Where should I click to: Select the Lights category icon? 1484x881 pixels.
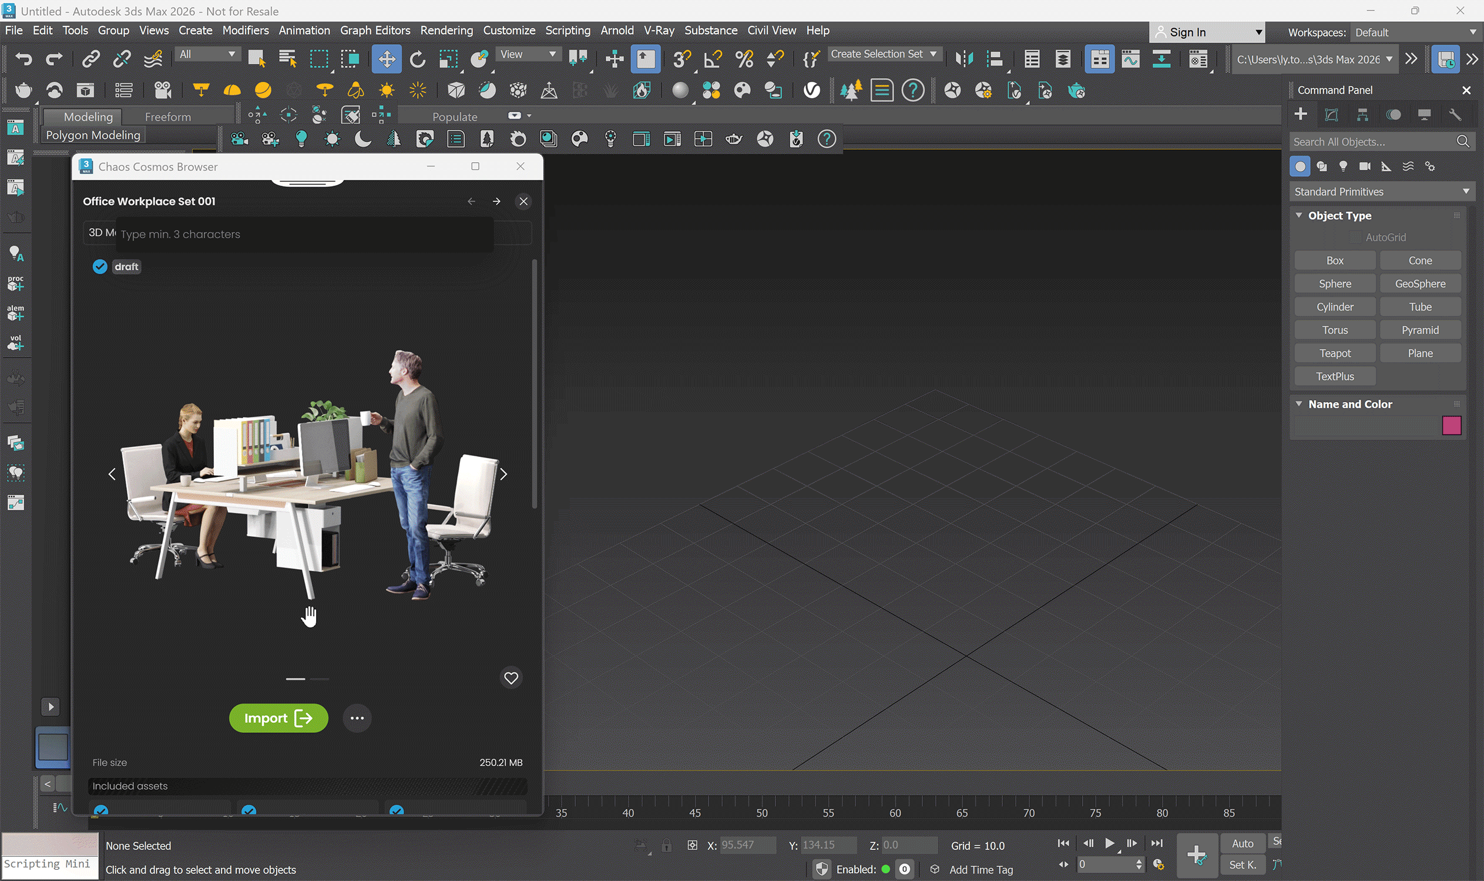point(1343,166)
